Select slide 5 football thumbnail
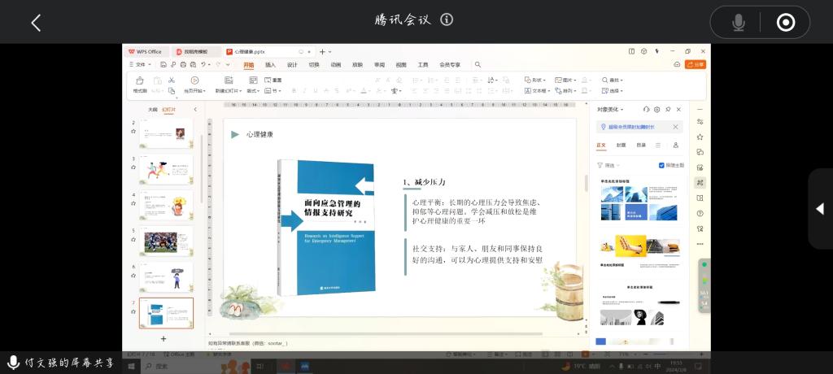Viewport: 833px width, 374px height. (x=166, y=241)
